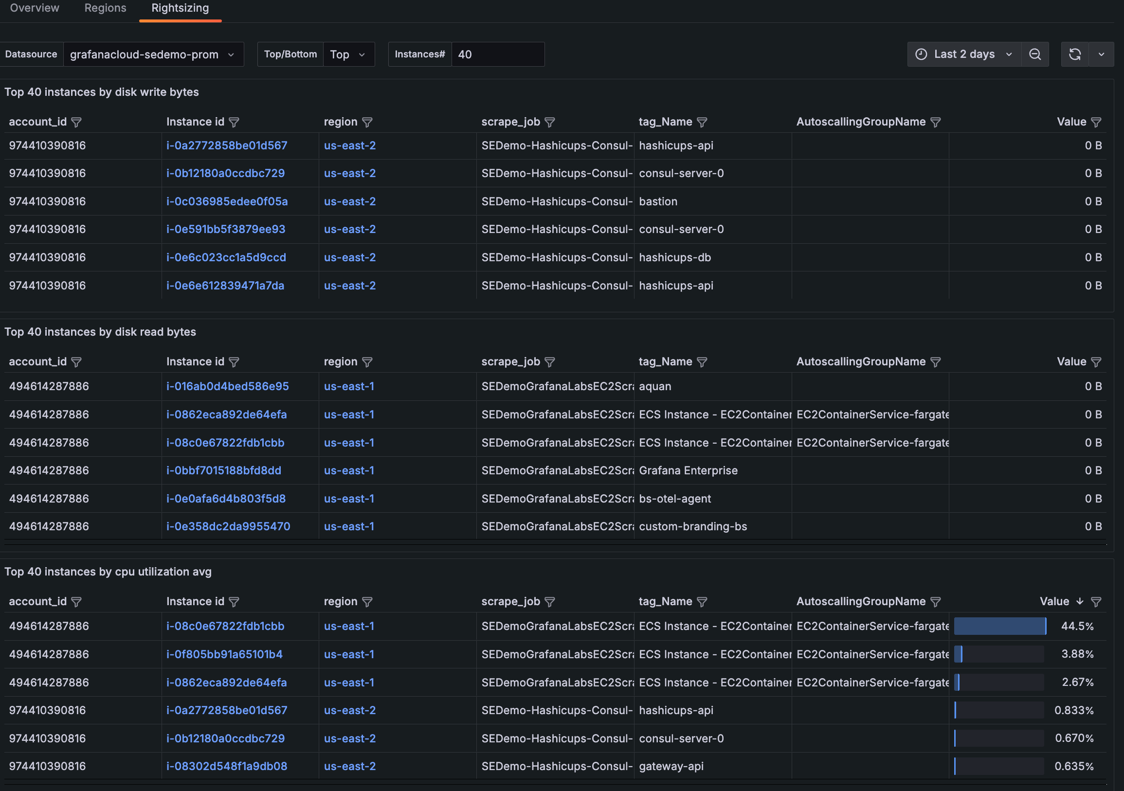Screen dimensions: 1124x791
Task: Filter AutoscallingGroupName column in cpu utilization table
Action: [x=936, y=602]
